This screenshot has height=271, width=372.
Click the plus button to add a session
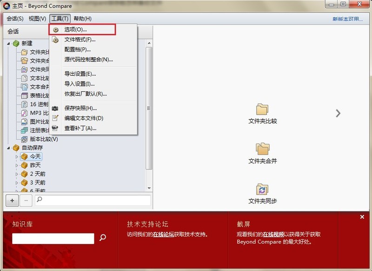(x=12, y=201)
